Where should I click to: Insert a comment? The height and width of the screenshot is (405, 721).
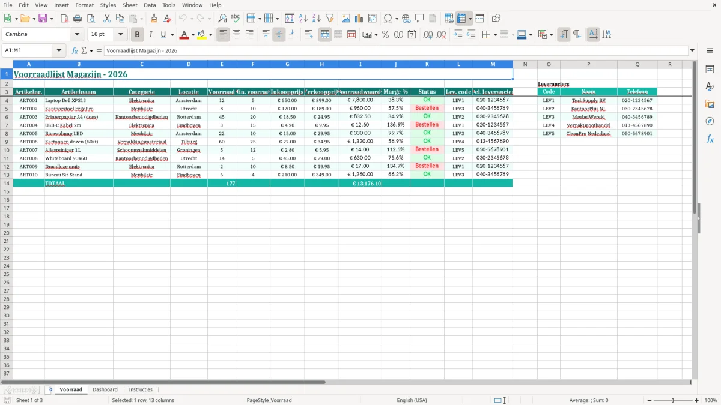coord(419,19)
